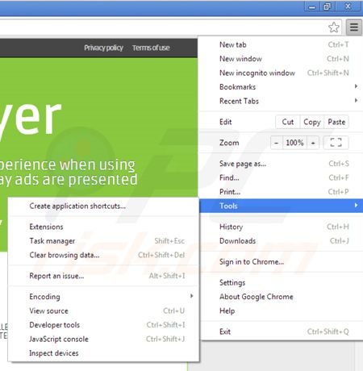Open Downloads from the menu
Image resolution: width=363 pixels, height=371 pixels.
pos(281,241)
